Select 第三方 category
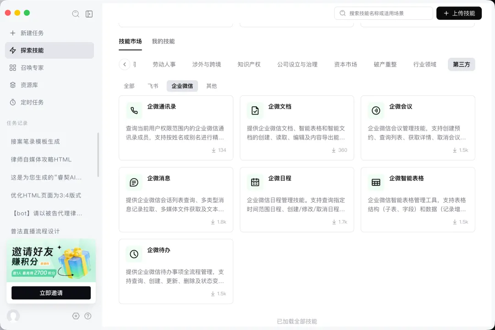This screenshot has height=330, width=495. [x=462, y=65]
